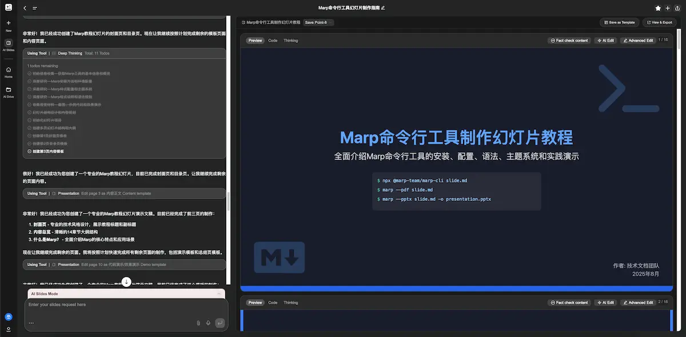686x337 pixels.
Task: Switch to Thinking tab on slide 2
Action: 290,303
